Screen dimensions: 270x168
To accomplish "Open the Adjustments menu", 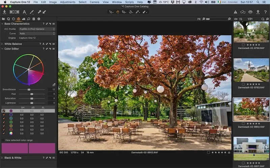I will point(67,2).
